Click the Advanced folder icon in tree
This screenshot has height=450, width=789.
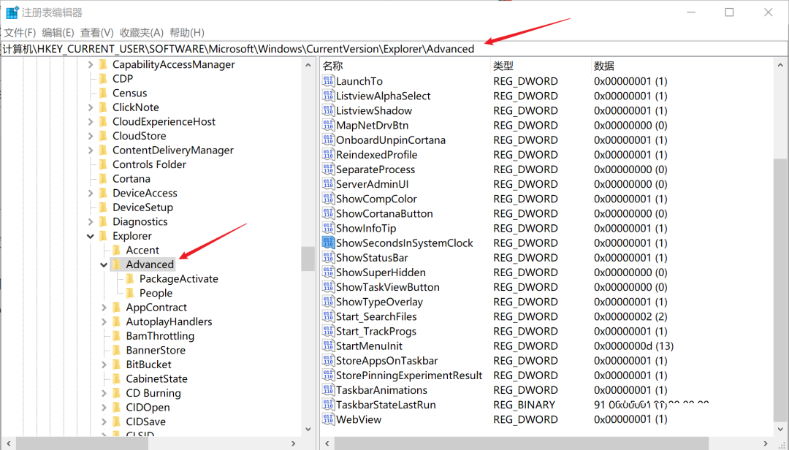tap(117, 264)
